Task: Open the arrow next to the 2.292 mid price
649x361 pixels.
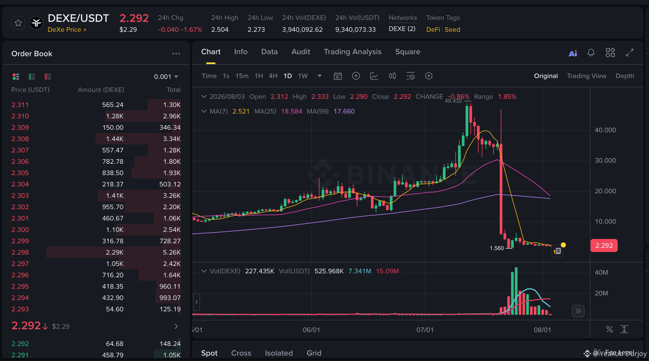Action: tap(176, 326)
